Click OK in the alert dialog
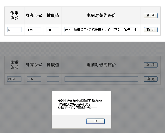 pos(95,121)
